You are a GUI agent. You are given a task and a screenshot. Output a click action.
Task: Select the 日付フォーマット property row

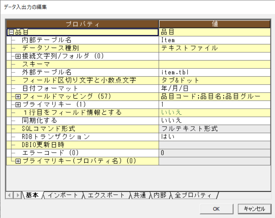(x=82, y=89)
